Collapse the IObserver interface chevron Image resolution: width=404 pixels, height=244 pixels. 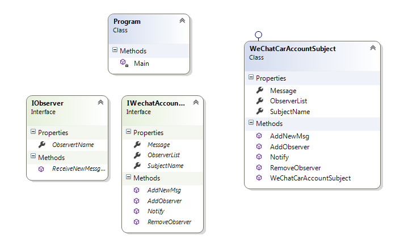pyautogui.click(x=100, y=102)
